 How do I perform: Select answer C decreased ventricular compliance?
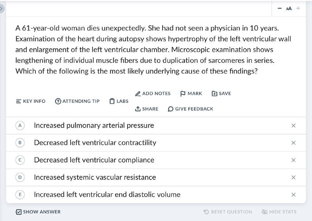pos(156,160)
